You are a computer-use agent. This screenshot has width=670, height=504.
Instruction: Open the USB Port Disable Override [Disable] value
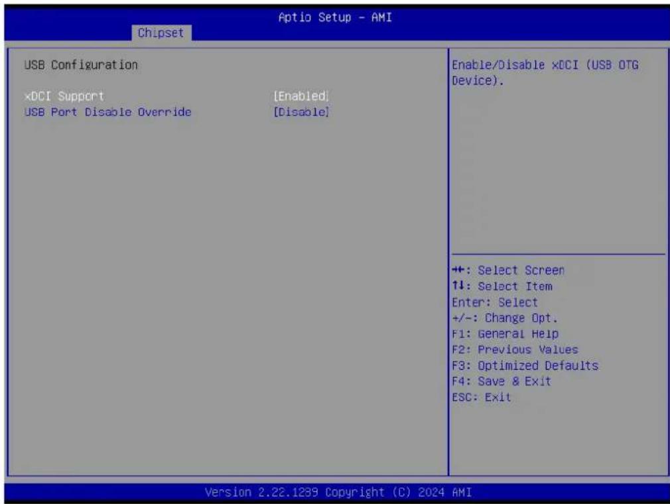click(x=301, y=112)
